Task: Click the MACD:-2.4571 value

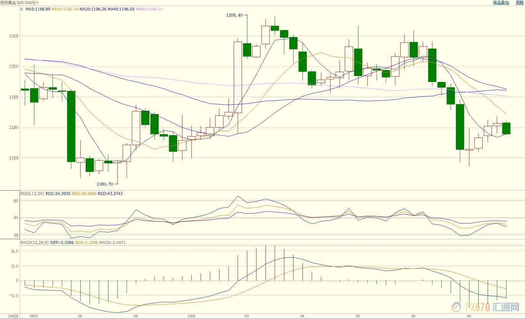Action: [112, 243]
